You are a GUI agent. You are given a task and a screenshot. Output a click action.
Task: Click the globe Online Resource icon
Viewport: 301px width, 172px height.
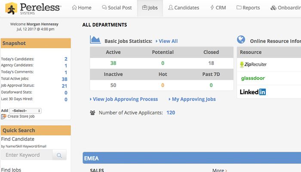pyautogui.click(x=241, y=40)
